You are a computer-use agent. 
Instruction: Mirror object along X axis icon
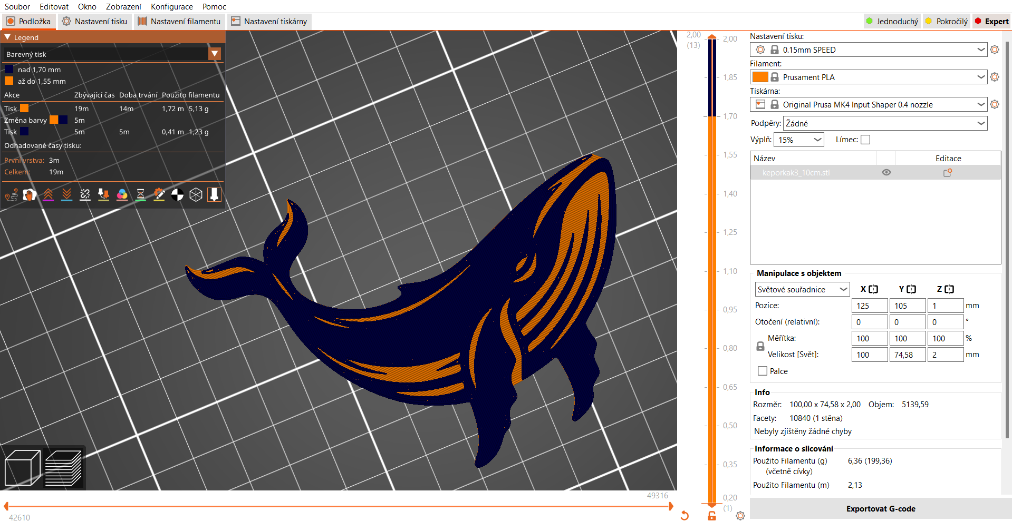click(873, 289)
